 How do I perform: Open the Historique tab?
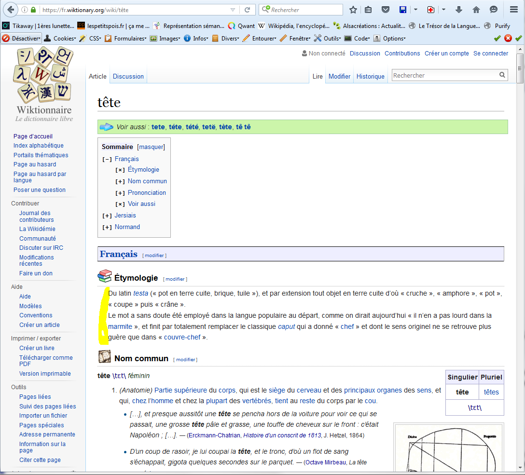pos(370,76)
